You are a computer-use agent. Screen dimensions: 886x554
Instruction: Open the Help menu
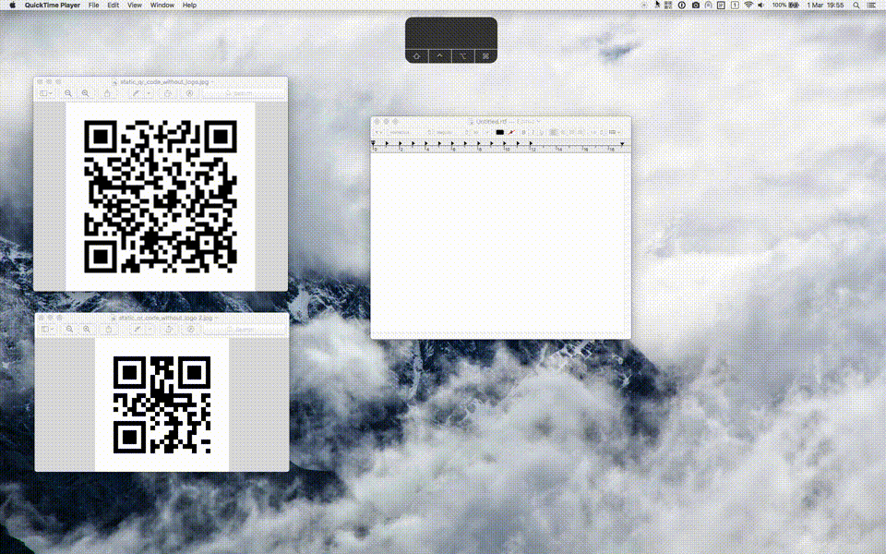[x=189, y=6]
